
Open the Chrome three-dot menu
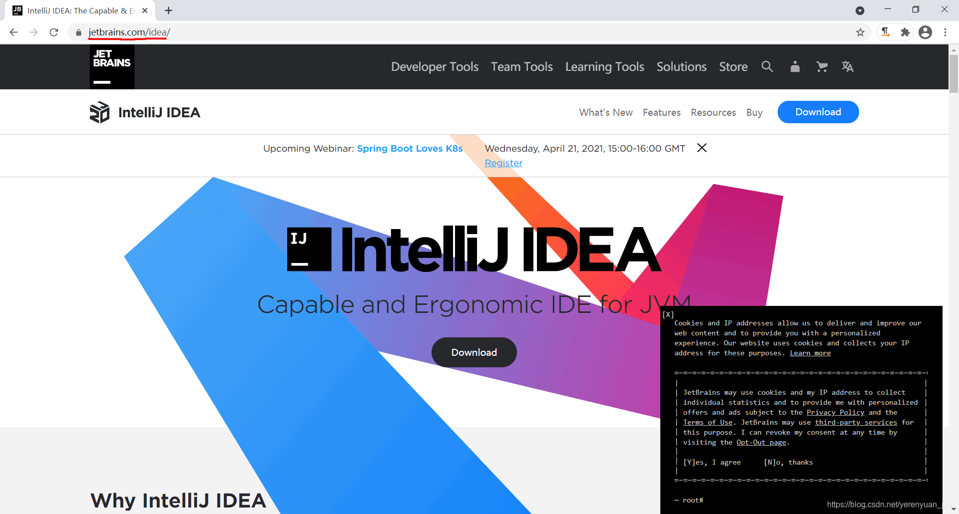(x=945, y=32)
